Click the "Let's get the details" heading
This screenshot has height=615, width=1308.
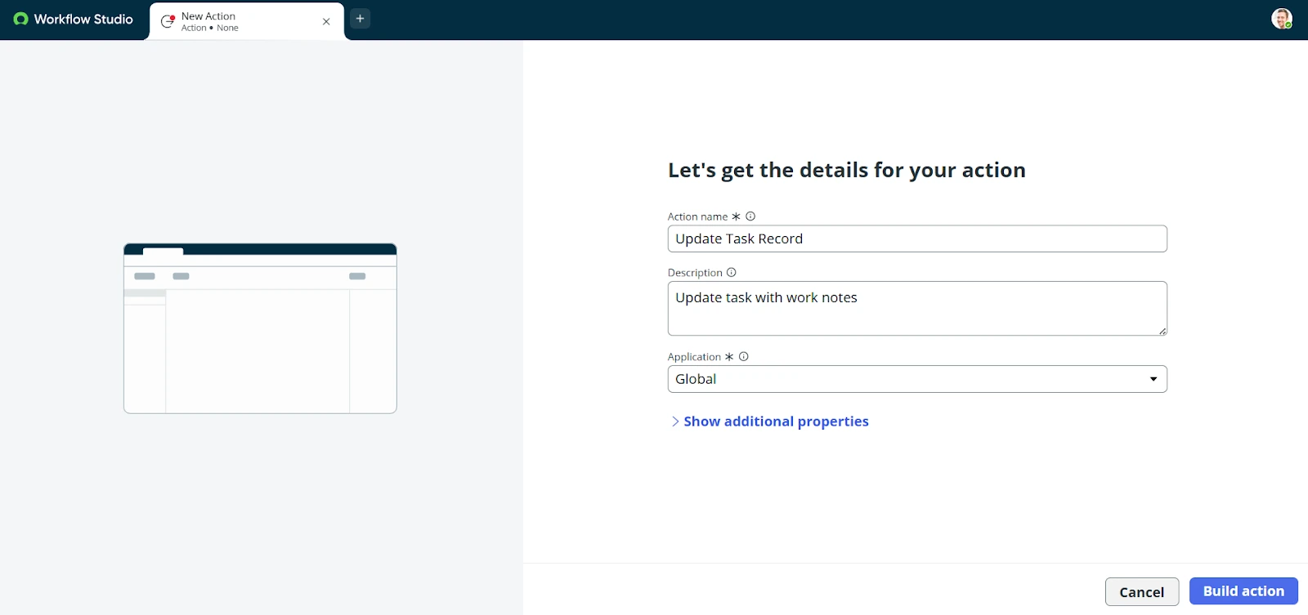pos(847,170)
